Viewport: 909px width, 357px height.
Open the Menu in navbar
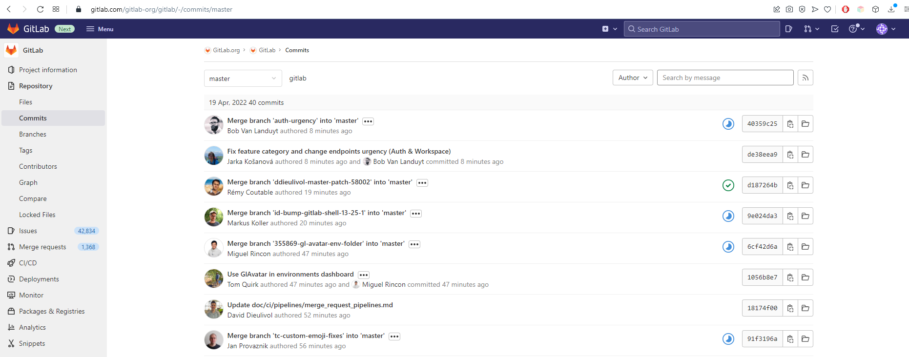[100, 29]
